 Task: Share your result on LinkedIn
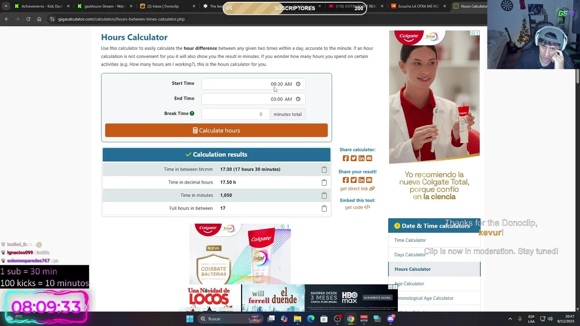click(361, 180)
